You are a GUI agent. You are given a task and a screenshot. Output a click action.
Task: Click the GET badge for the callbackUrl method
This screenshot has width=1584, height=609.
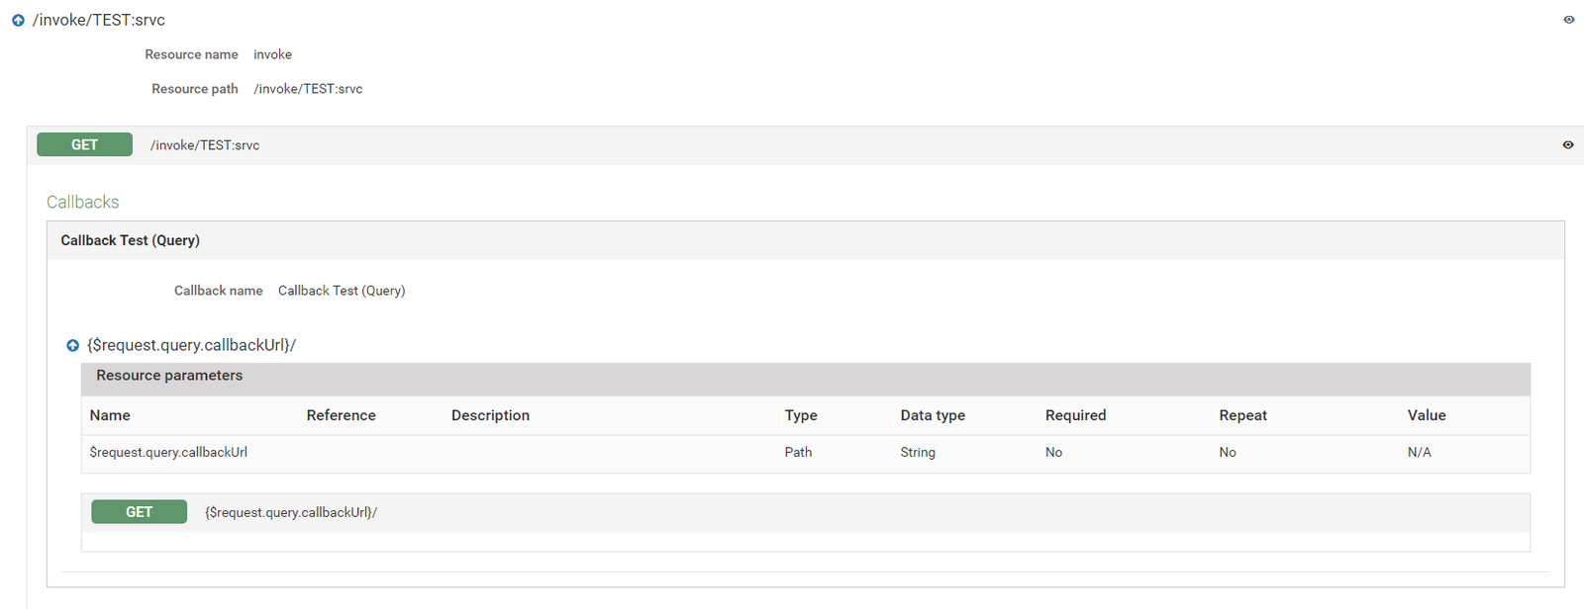click(139, 512)
